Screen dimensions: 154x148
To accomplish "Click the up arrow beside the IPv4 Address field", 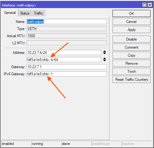I will pyautogui.click(x=104, y=51).
